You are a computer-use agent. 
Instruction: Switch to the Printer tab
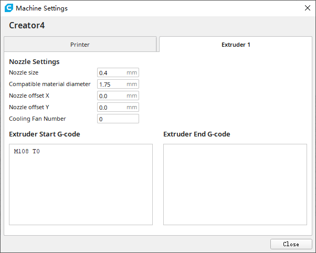click(x=80, y=44)
